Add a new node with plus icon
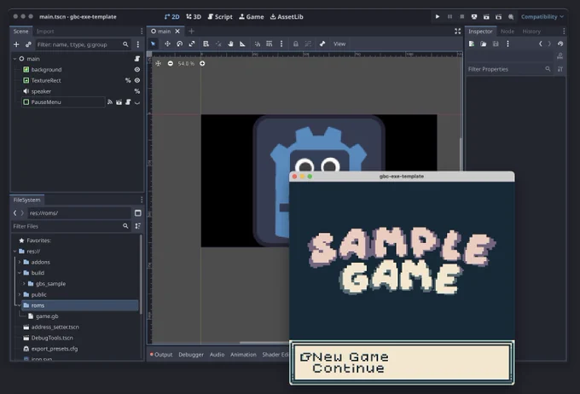This screenshot has width=580, height=394. (x=16, y=44)
